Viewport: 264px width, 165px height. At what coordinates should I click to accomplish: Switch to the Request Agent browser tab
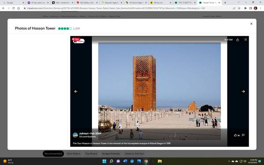[x=112, y=3]
